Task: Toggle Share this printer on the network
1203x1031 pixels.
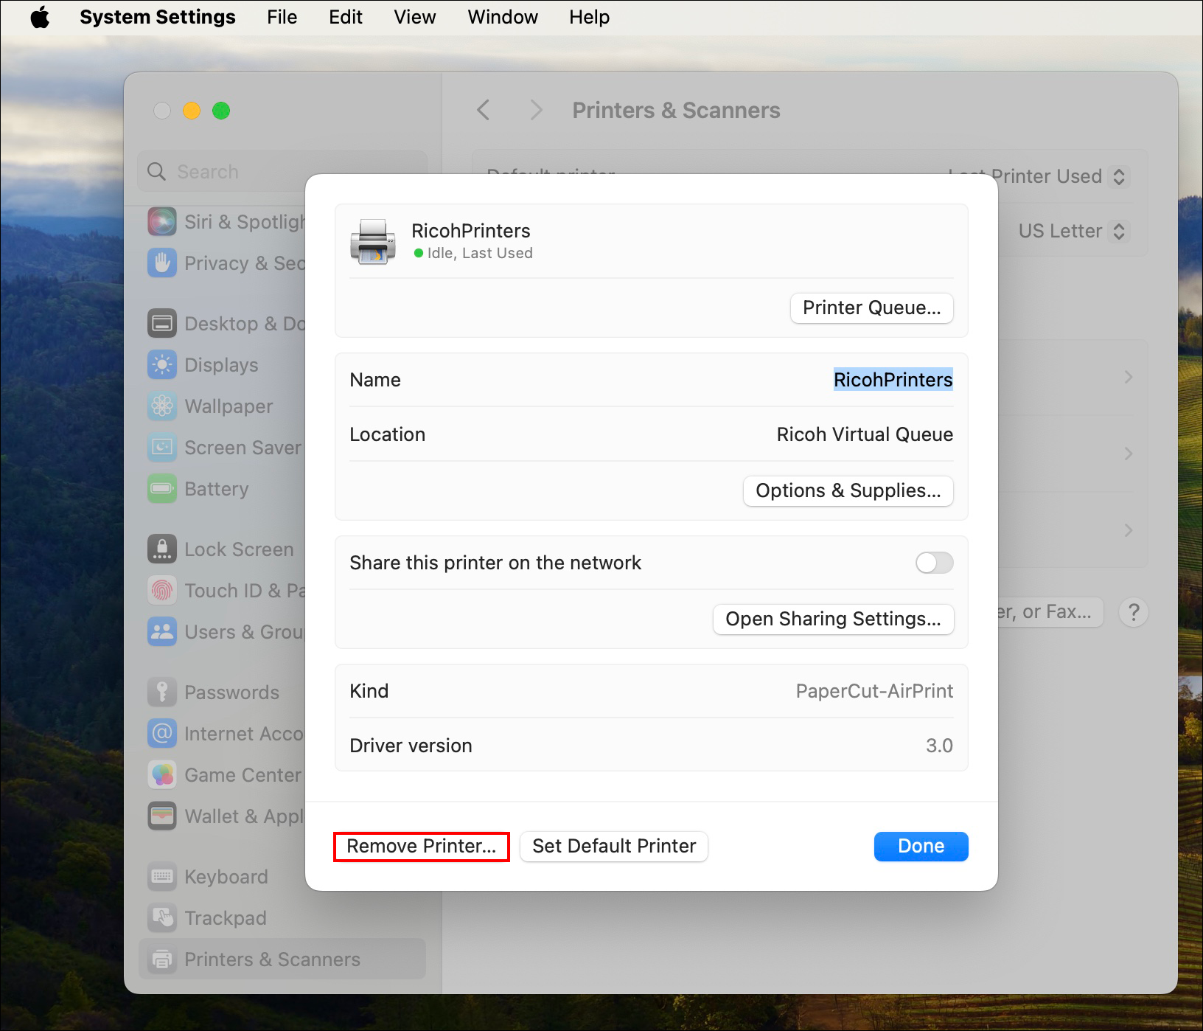Action: (x=934, y=563)
